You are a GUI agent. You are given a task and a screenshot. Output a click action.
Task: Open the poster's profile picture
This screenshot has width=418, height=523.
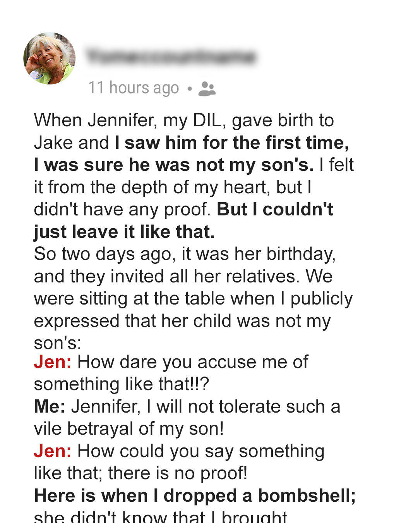49,58
